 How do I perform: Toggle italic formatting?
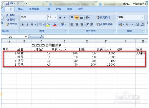click(x=27, y=24)
